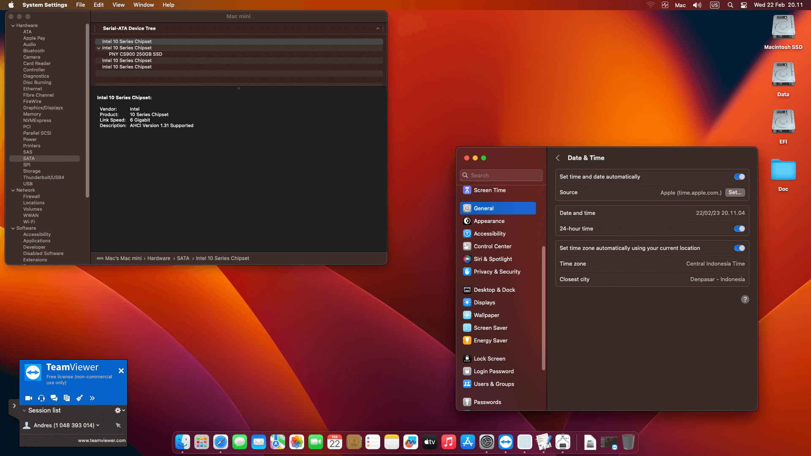Click Hardware in the path bar
The image size is (811, 456).
tap(159, 258)
